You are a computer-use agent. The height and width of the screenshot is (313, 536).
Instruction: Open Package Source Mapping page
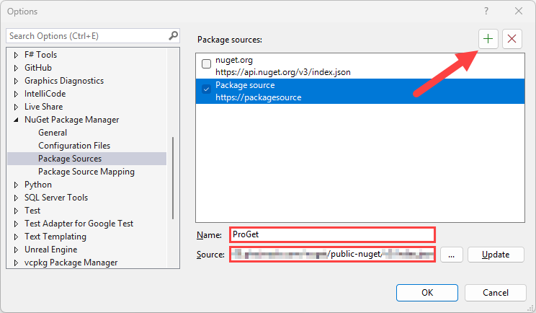tap(86, 172)
